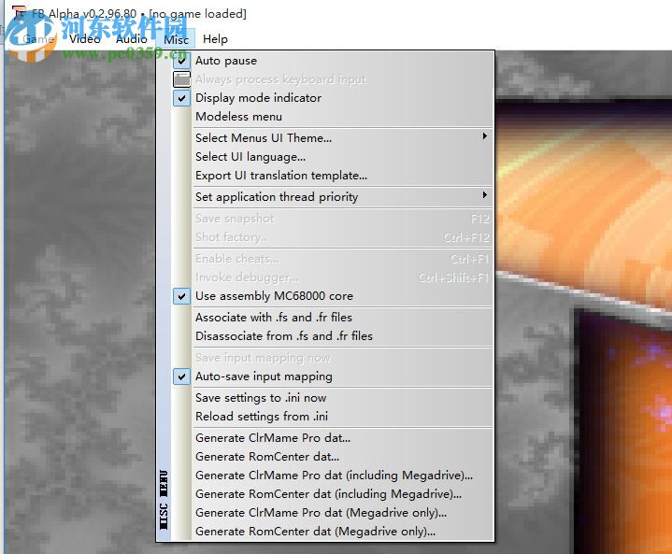
Task: Close the open Misc menu
Action: click(176, 39)
